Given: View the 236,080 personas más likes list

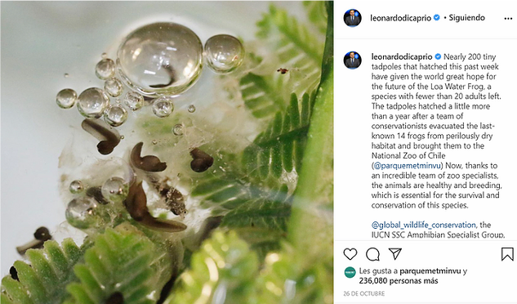Looking at the screenshot, I should click(x=399, y=281).
